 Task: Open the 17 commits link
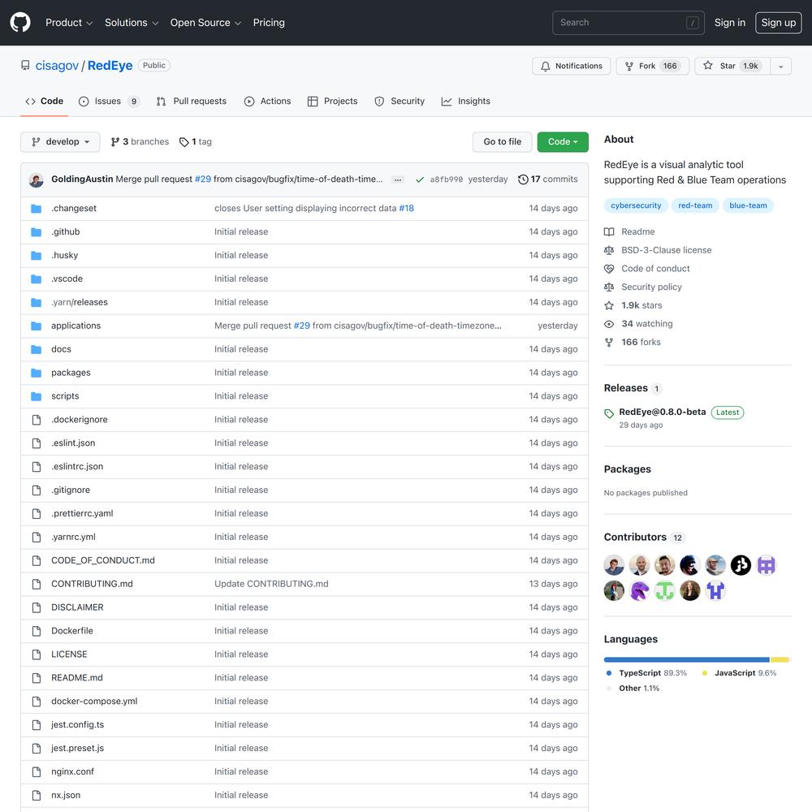[548, 179]
